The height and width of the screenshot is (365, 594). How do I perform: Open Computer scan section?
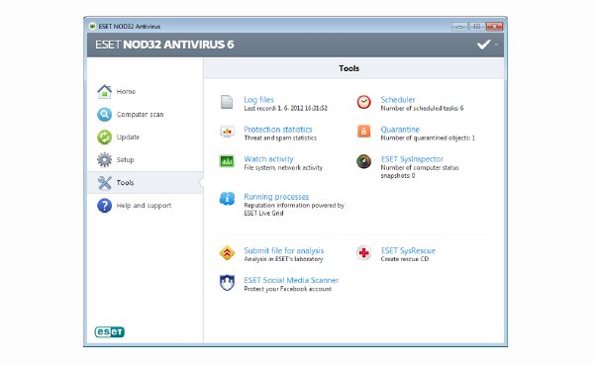pos(140,115)
